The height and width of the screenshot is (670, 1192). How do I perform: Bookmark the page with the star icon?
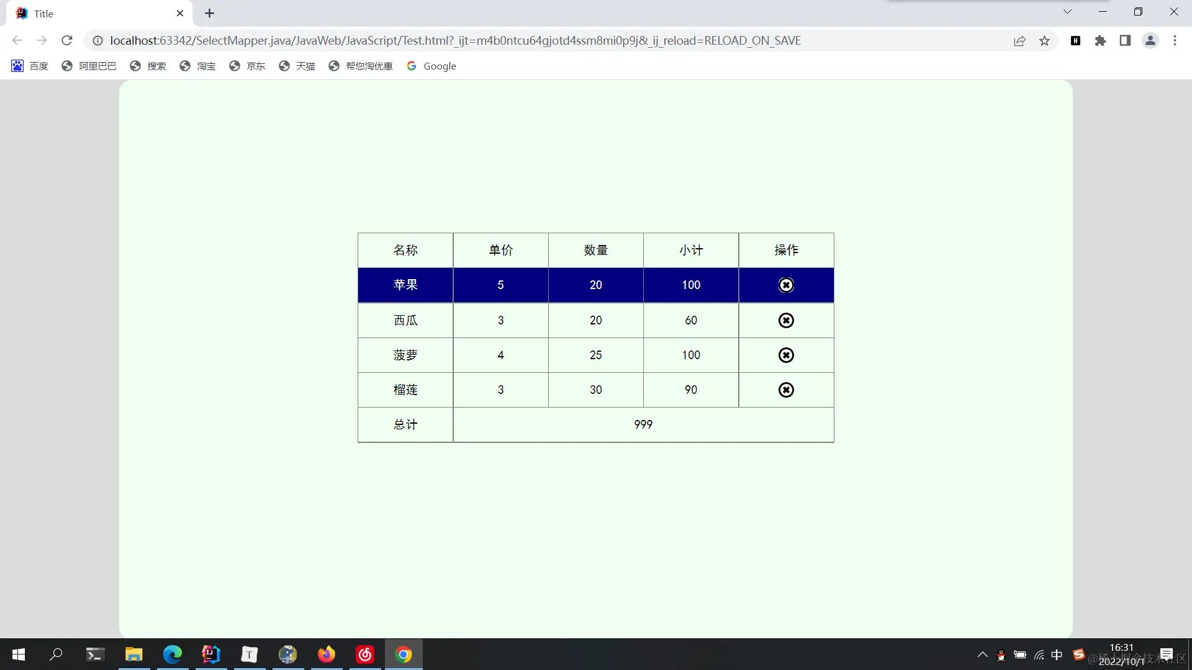tap(1044, 40)
